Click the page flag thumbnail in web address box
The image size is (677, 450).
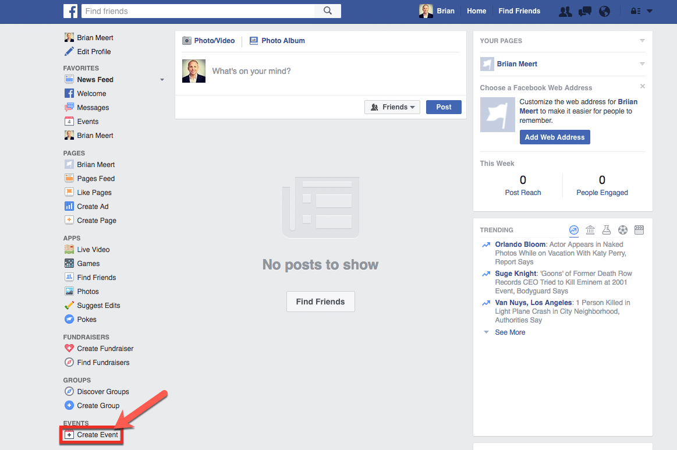(x=497, y=115)
